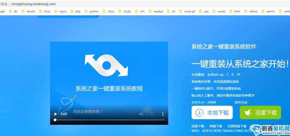Open the linux bookmark folder

click(x=45, y=11)
